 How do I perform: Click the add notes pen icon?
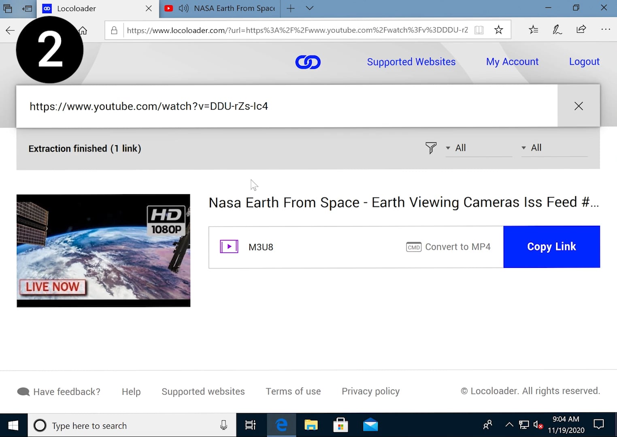tap(557, 30)
